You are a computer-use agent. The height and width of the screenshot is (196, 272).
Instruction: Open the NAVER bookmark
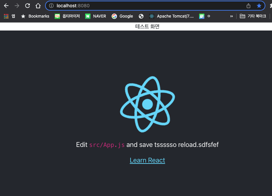pos(96,16)
